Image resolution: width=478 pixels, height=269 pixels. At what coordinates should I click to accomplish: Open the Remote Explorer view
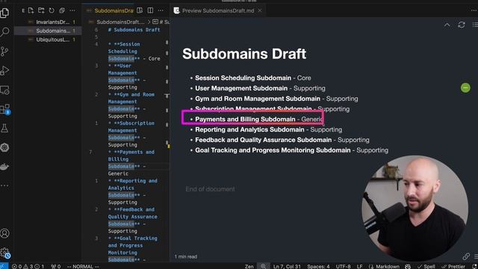pos(4,90)
